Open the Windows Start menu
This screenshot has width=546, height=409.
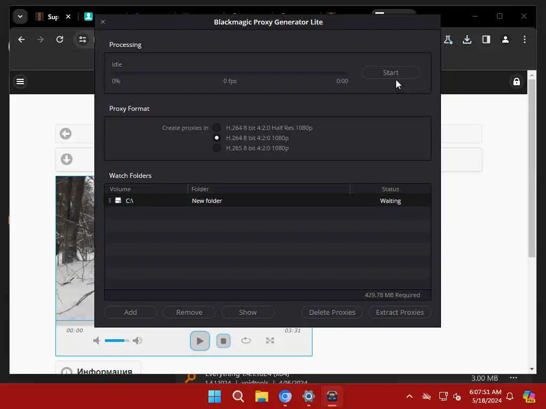tap(214, 396)
